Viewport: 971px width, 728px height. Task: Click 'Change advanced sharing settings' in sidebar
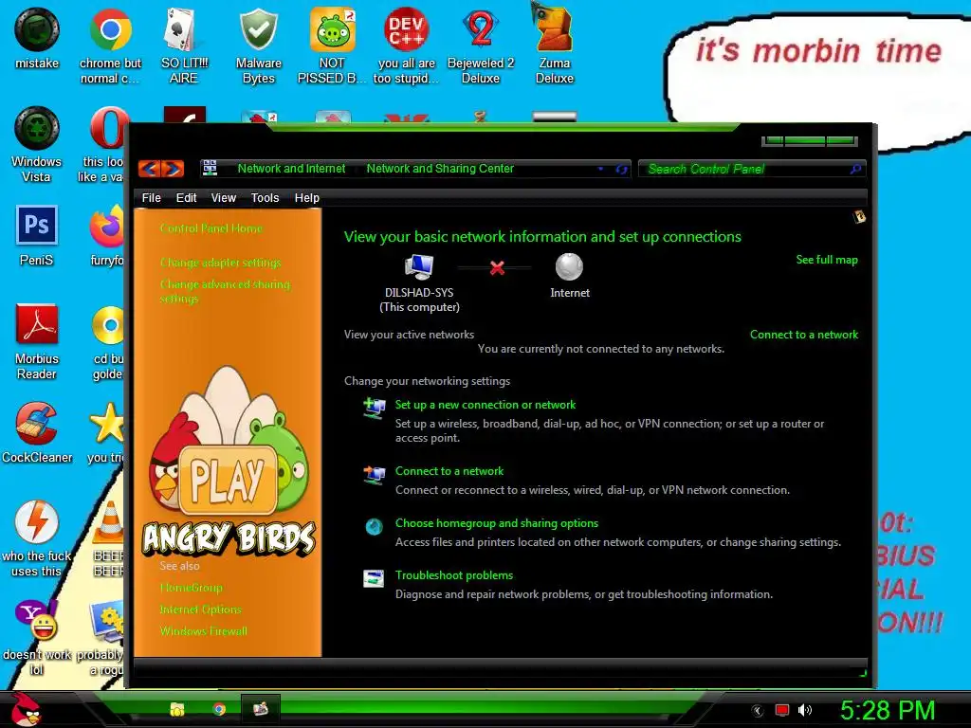225,291
